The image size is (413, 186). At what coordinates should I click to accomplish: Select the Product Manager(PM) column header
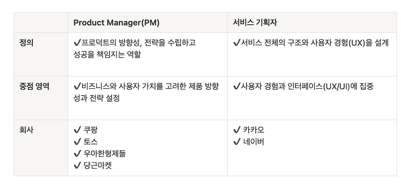coord(116,23)
